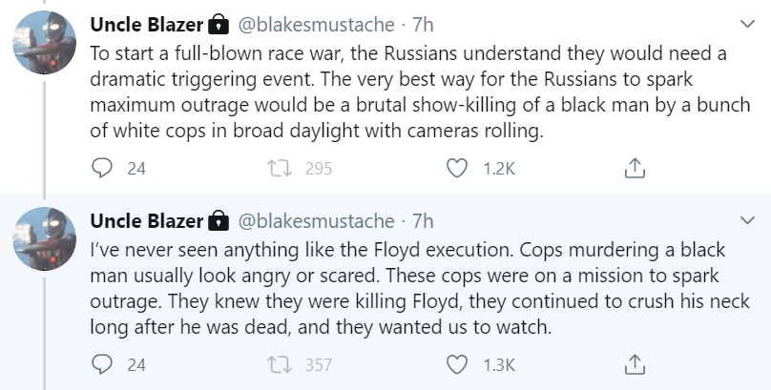The image size is (771, 390).
Task: Reply to the first tweet about Russians
Action: click(102, 168)
